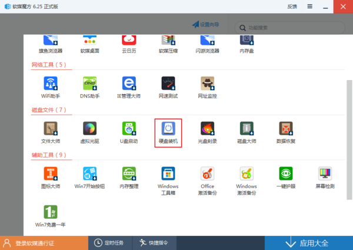353x250 pixels.
Task: Select the U盘启动 tool
Action: pyautogui.click(x=129, y=131)
